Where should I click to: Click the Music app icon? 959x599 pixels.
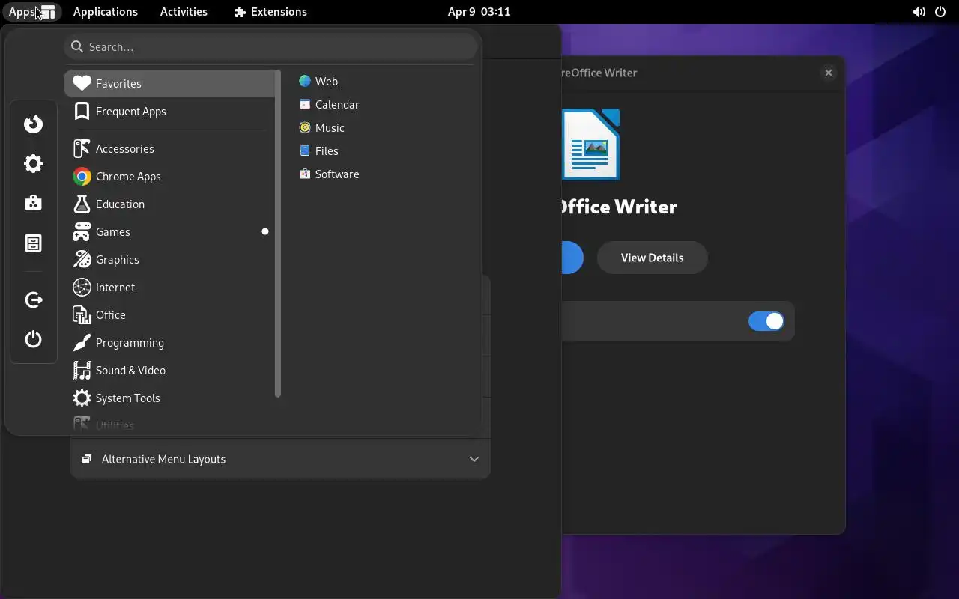point(304,127)
